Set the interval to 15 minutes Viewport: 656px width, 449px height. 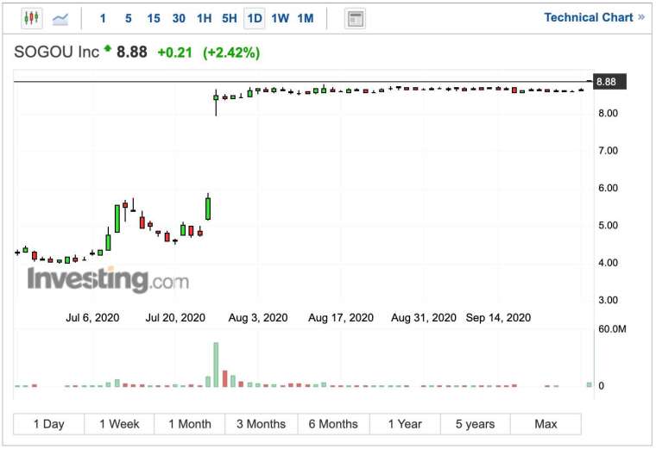click(x=154, y=18)
